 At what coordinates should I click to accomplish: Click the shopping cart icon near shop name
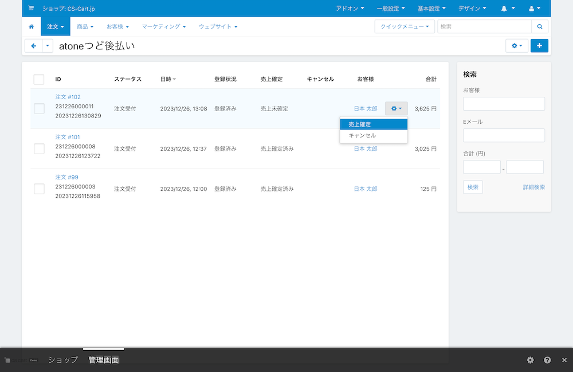click(x=31, y=8)
